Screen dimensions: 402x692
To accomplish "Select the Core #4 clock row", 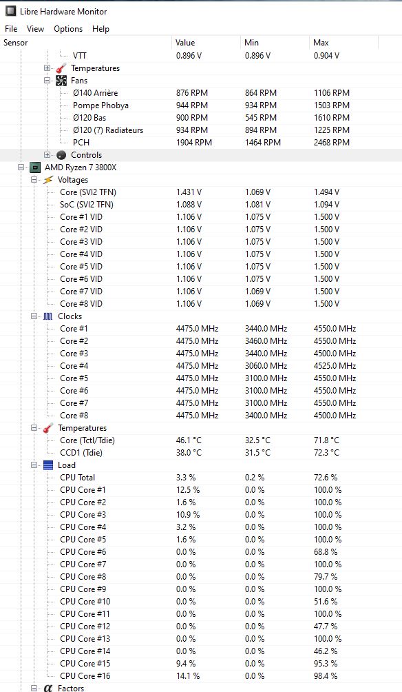I will (201, 365).
